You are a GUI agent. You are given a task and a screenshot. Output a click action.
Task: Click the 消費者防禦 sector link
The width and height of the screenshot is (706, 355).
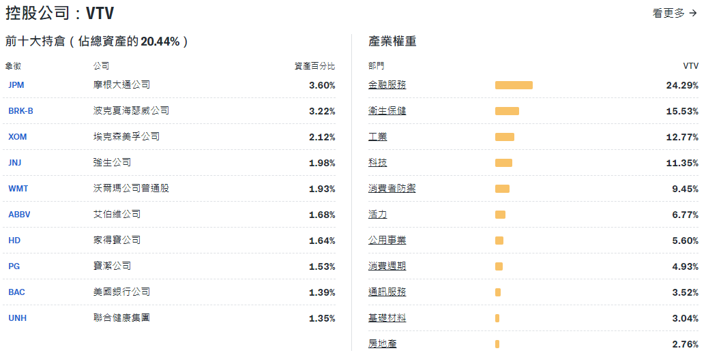tap(392, 189)
